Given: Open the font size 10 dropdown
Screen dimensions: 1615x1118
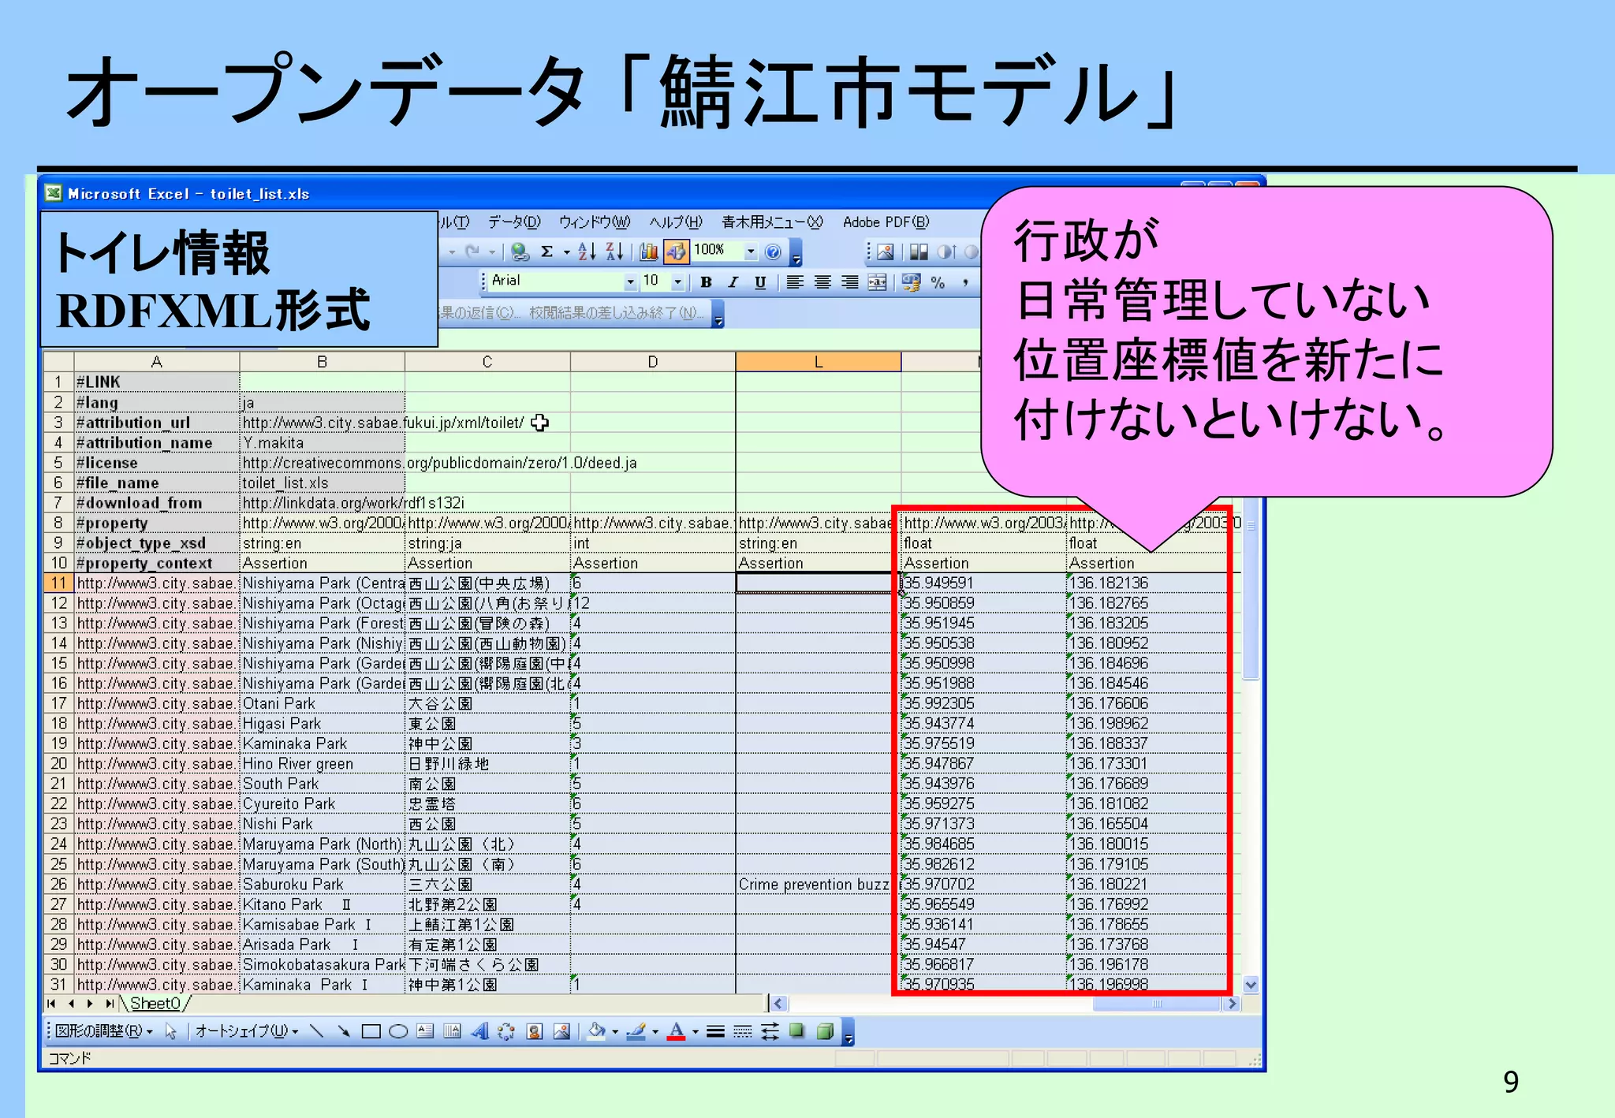Looking at the screenshot, I should pyautogui.click(x=677, y=281).
